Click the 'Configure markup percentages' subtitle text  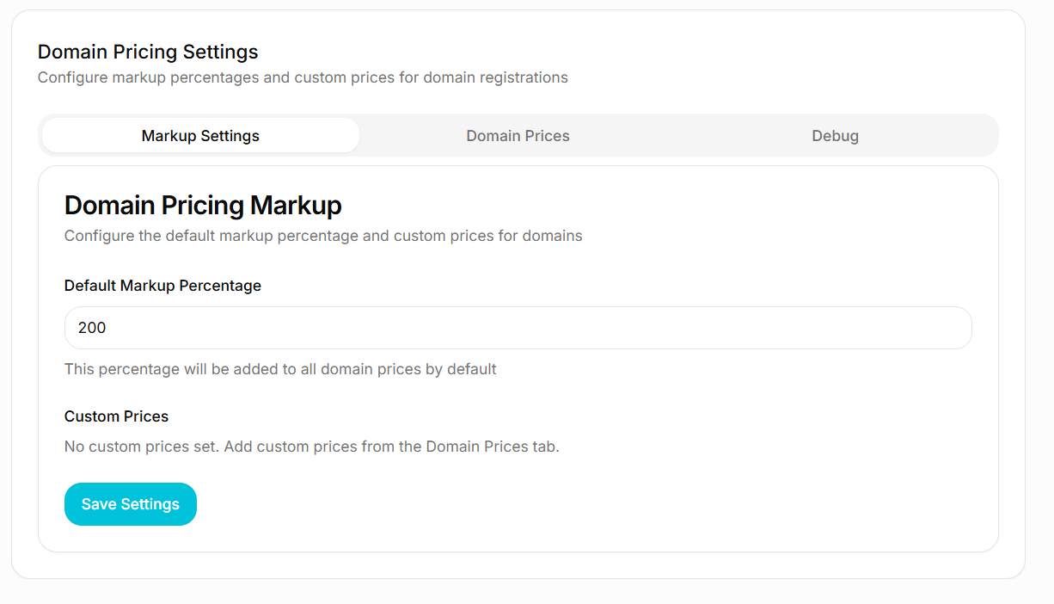pyautogui.click(x=303, y=77)
